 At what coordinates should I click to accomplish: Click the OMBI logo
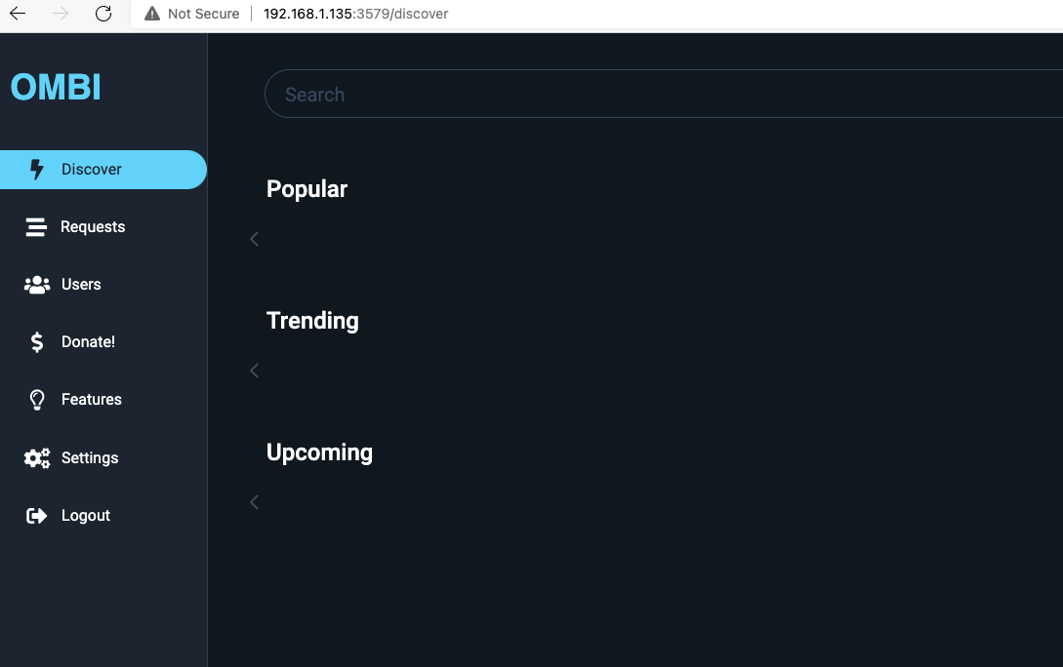[56, 87]
